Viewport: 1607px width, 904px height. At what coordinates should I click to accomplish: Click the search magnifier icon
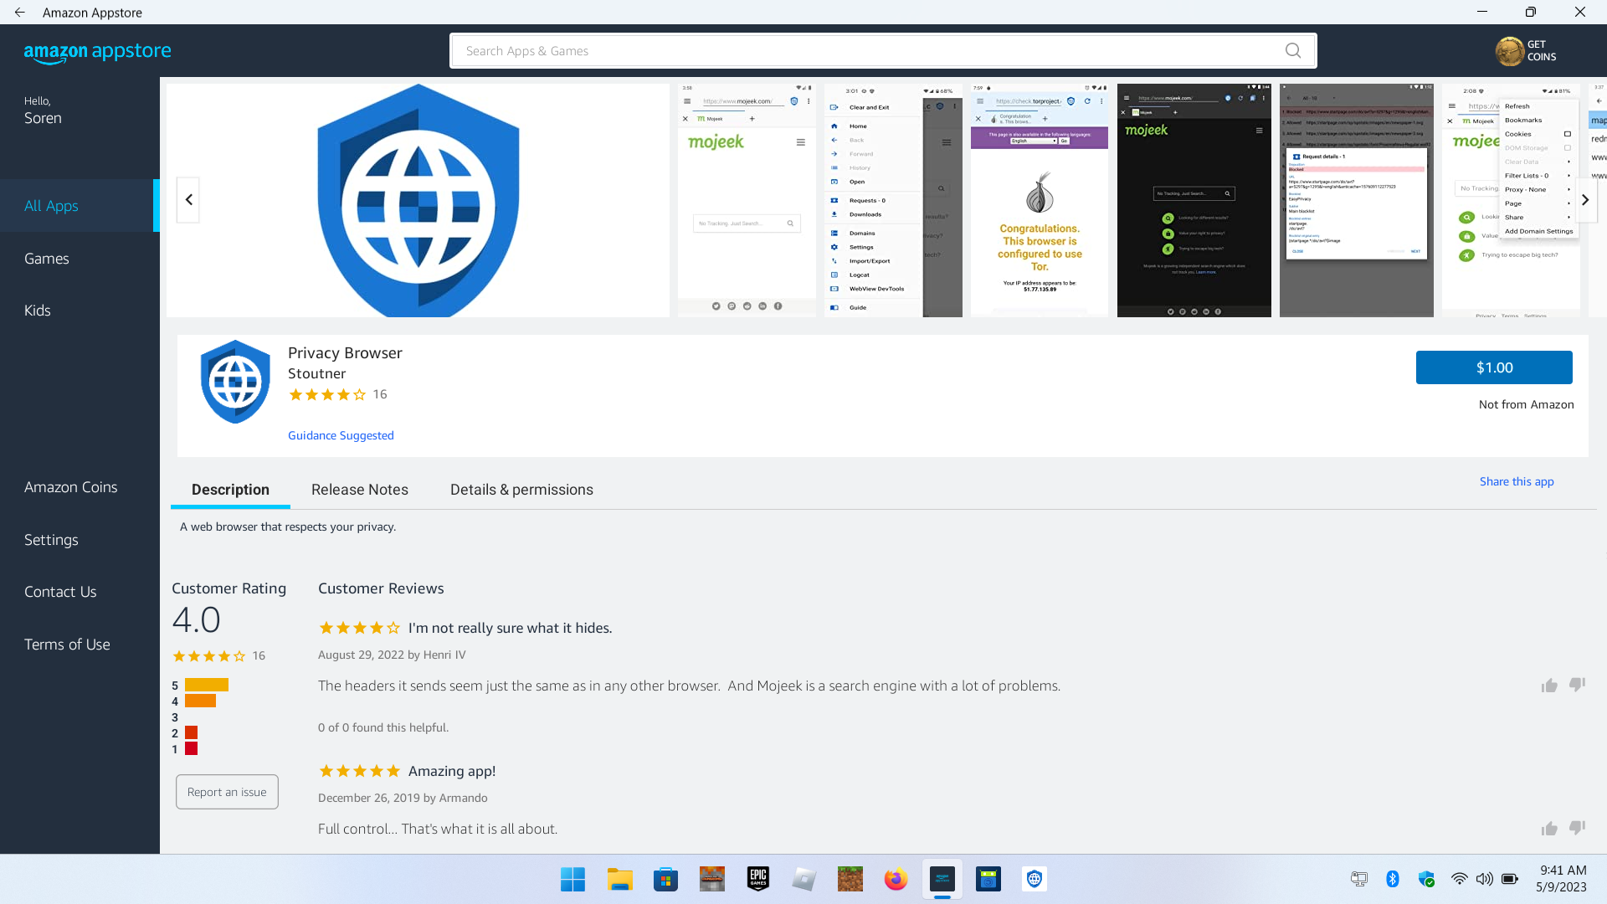click(1293, 51)
